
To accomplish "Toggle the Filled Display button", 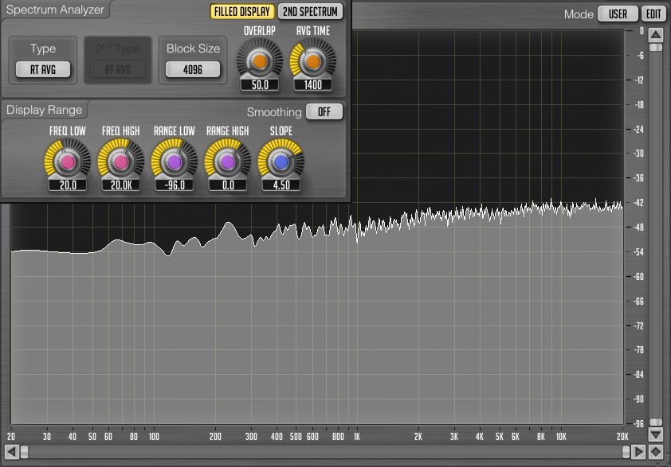I will [x=242, y=12].
